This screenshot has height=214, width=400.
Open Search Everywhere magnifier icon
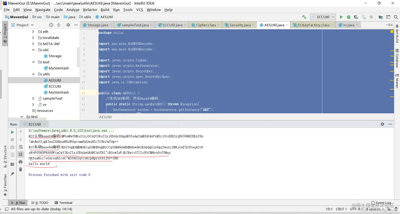(396, 17)
